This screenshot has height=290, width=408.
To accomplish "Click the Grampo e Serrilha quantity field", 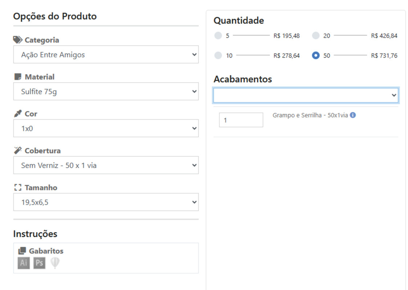I will [241, 120].
